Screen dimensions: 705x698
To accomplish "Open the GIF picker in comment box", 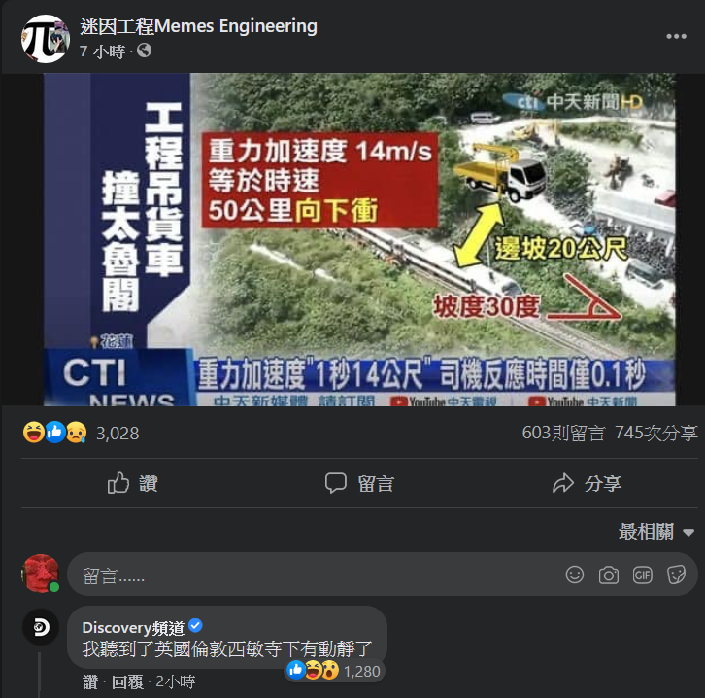I will click(x=642, y=575).
